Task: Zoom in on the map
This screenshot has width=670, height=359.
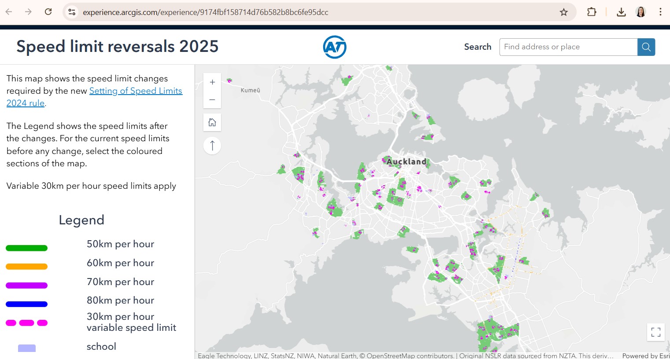Action: (212, 82)
